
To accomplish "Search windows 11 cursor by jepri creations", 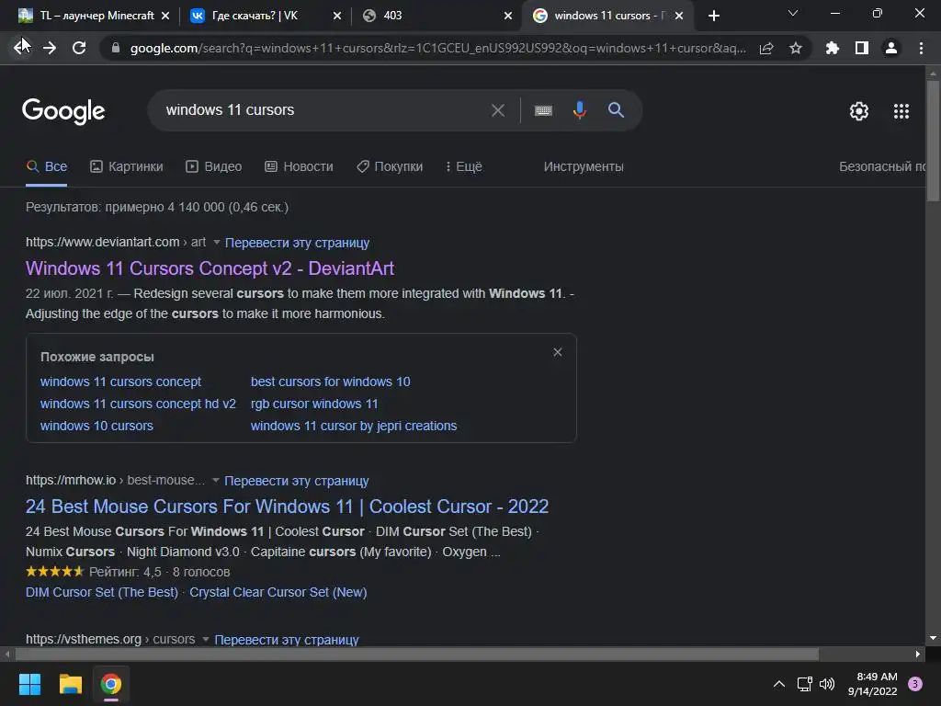I will (x=354, y=427).
